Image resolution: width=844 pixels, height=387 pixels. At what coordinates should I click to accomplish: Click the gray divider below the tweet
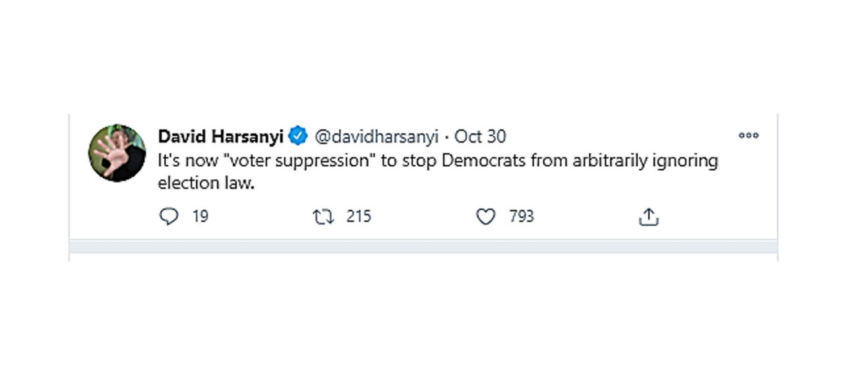point(423,247)
